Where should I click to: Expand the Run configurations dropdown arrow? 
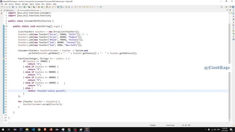coord(27,7)
